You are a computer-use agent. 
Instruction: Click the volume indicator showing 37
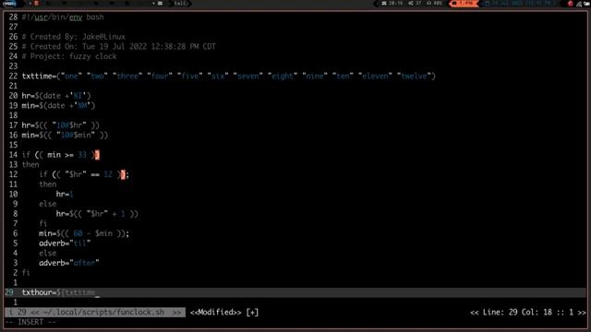415,4
